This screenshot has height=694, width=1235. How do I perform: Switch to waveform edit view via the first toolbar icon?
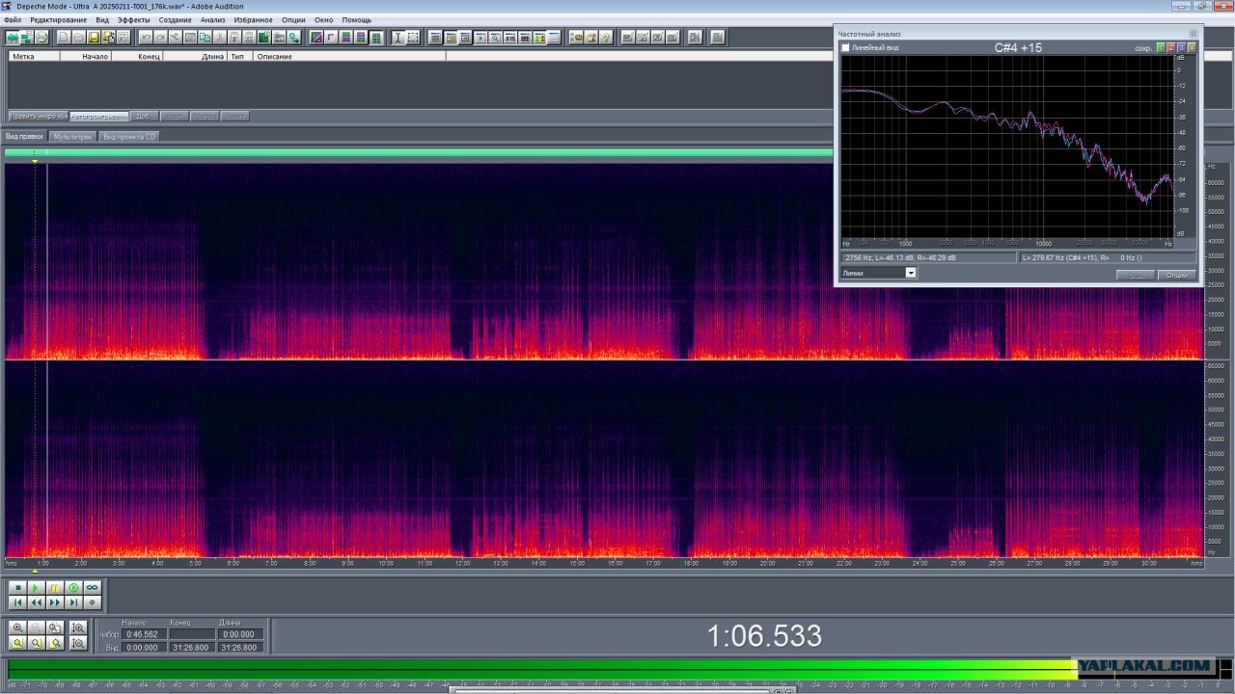pos(13,38)
